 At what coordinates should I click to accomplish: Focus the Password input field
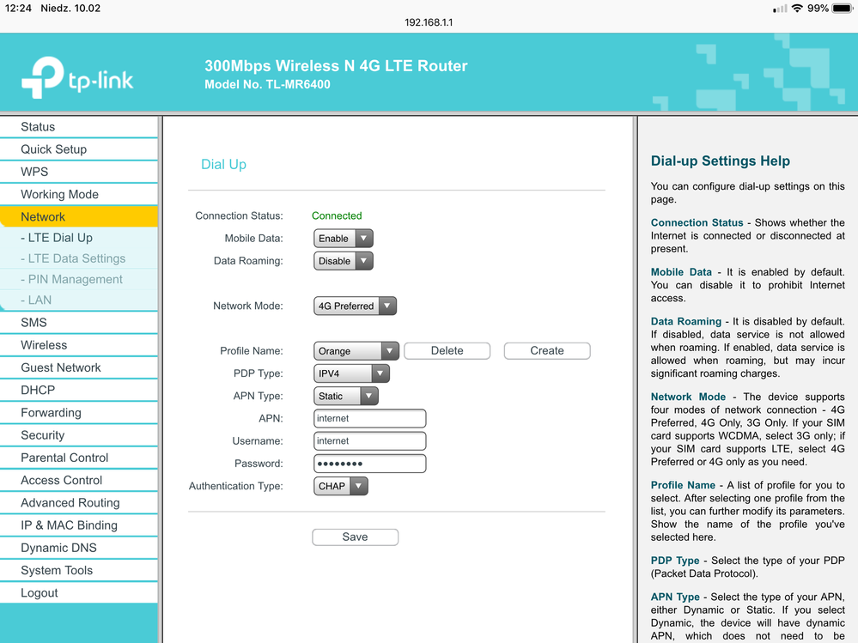click(370, 464)
